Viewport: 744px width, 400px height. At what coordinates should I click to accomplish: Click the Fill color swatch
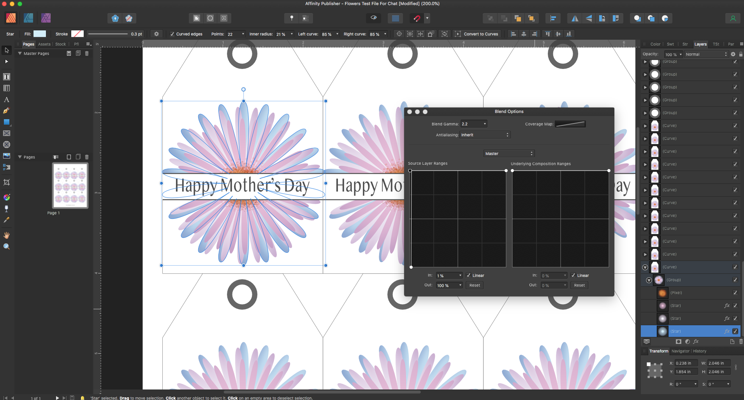pos(40,34)
